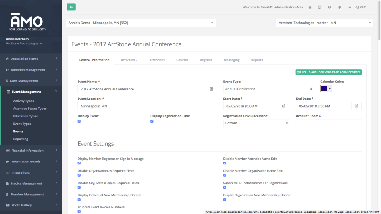Click the help question mark icon in header
The height and width of the screenshot is (214, 381).
tap(329, 7)
